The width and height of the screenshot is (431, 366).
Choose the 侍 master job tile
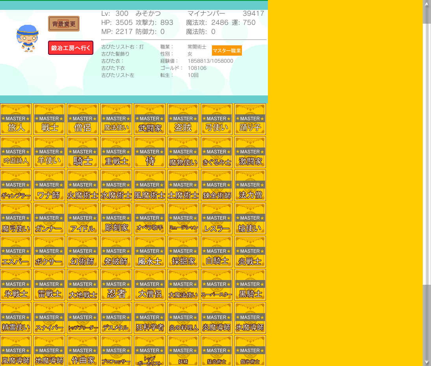(150, 152)
